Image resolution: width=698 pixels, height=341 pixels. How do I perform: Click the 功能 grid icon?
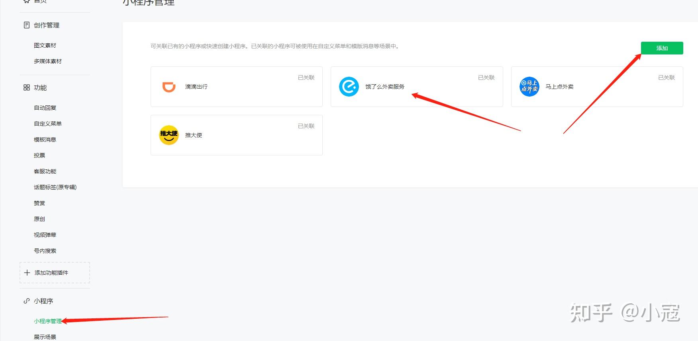click(x=27, y=87)
